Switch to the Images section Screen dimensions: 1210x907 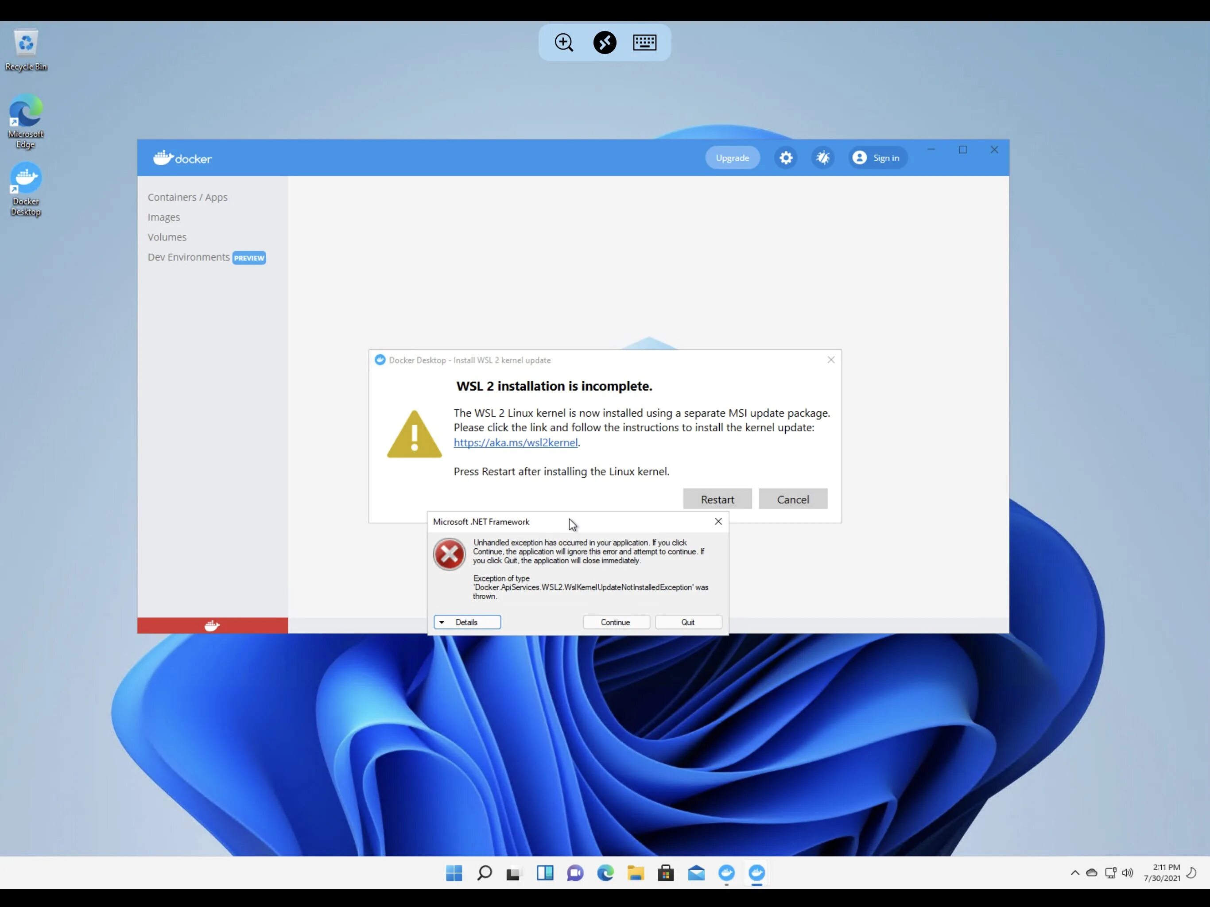(163, 217)
